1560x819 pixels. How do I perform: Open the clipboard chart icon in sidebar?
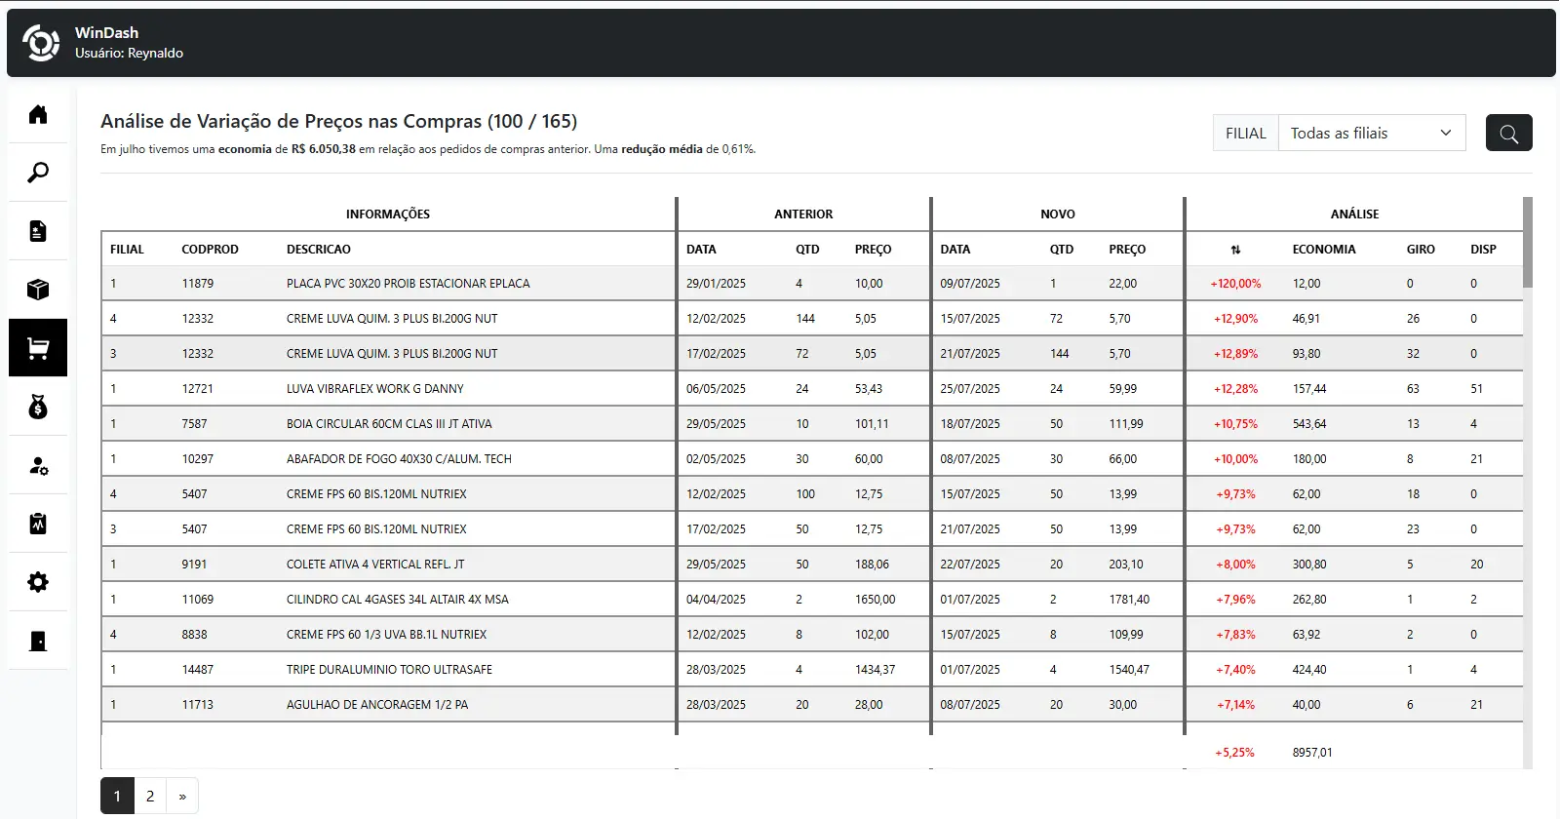(x=38, y=524)
